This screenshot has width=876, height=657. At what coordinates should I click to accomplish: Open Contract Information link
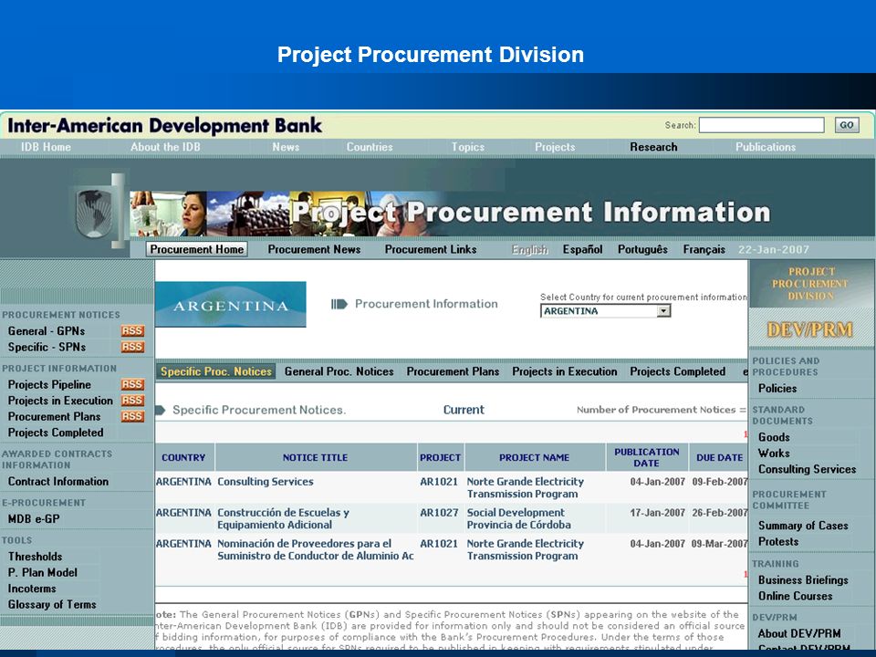click(58, 481)
